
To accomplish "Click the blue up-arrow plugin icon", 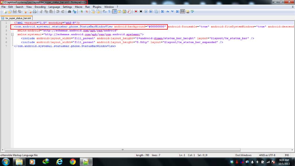I will coord(167,12).
